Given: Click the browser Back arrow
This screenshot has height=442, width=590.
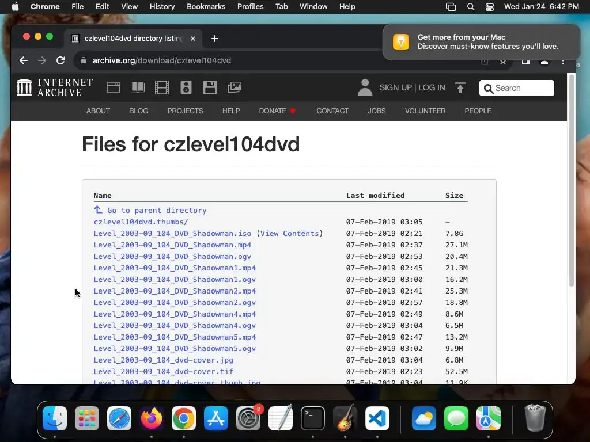Looking at the screenshot, I should pos(23,60).
